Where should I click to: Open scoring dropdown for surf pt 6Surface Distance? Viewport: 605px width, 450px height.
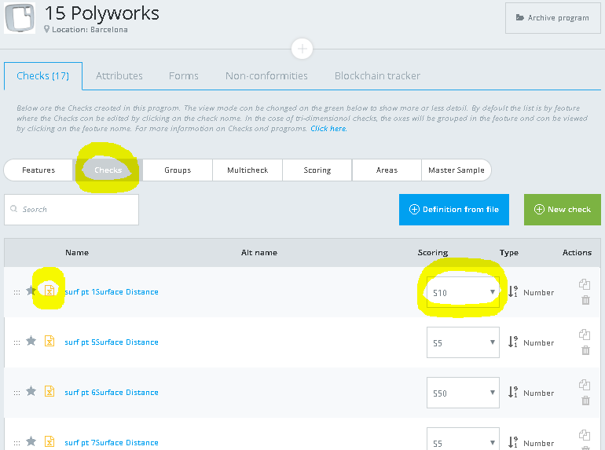(463, 393)
